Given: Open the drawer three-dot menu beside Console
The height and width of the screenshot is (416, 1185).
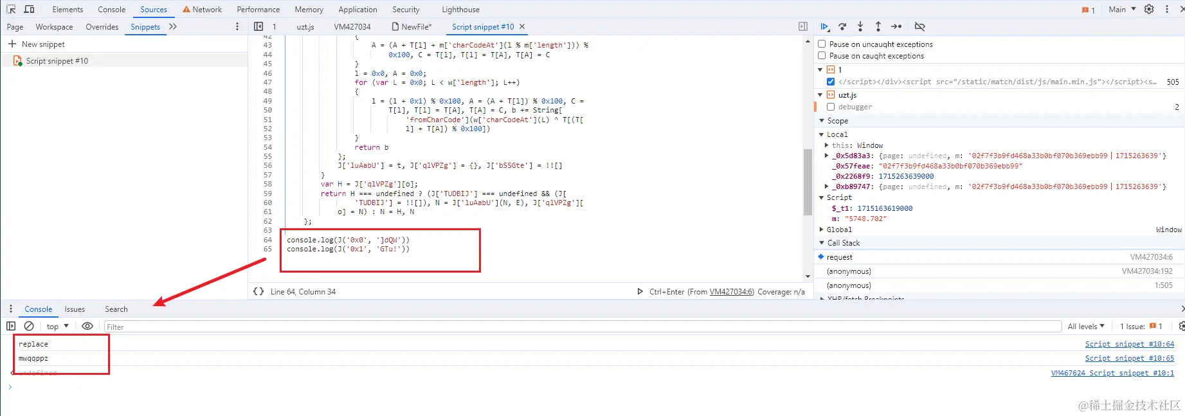Looking at the screenshot, I should coord(11,309).
